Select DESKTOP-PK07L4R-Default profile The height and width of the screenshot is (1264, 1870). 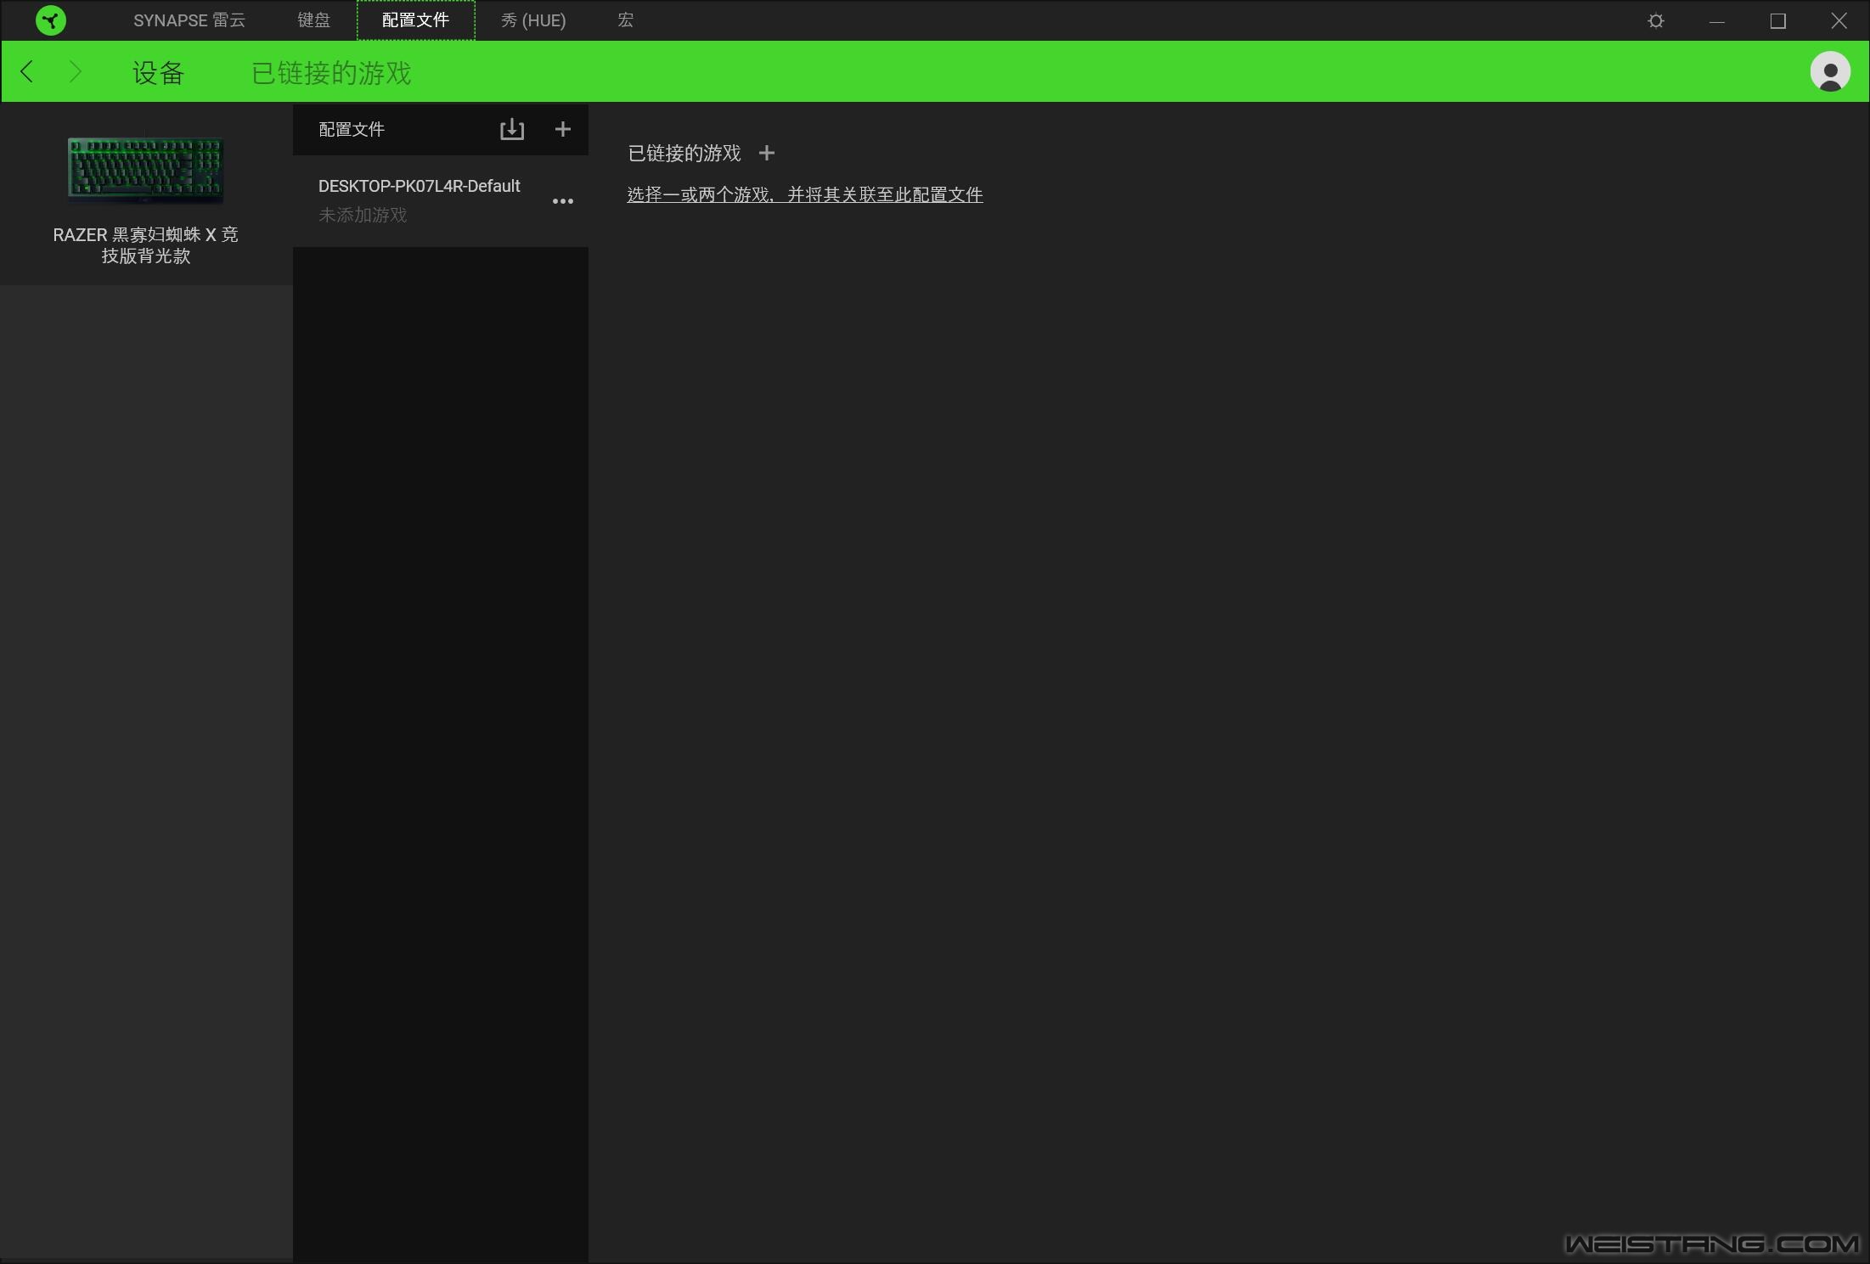coord(441,200)
